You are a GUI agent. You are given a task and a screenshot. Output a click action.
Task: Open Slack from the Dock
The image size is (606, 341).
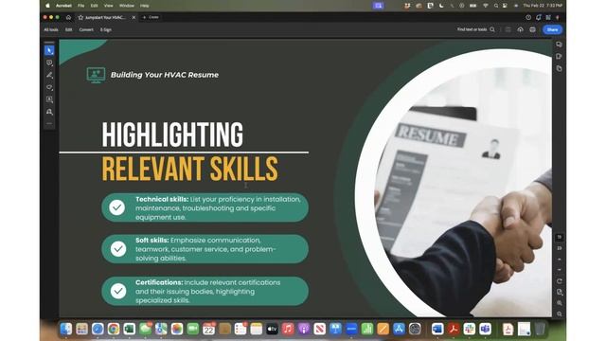click(470, 329)
